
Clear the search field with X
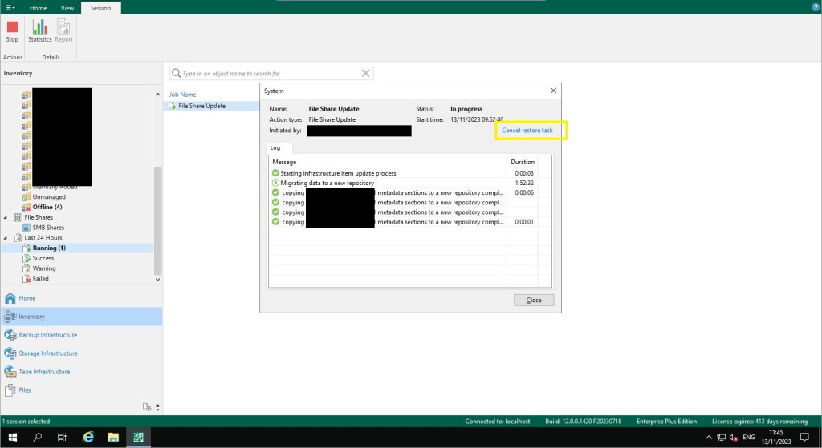366,73
